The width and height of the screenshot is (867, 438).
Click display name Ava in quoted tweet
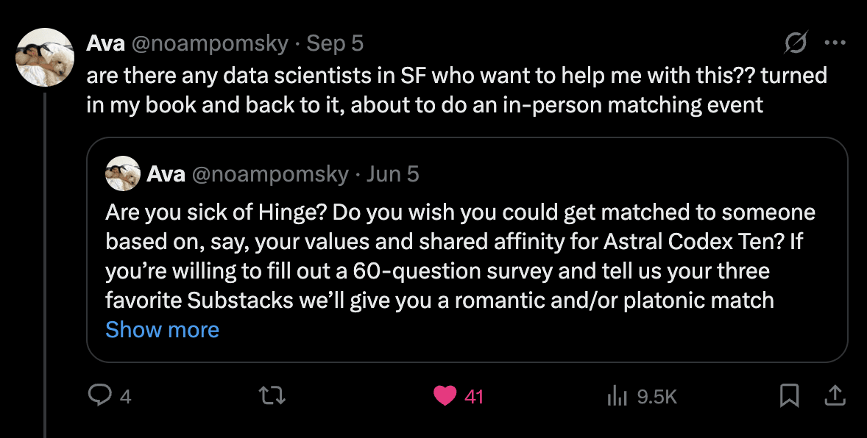[166, 174]
